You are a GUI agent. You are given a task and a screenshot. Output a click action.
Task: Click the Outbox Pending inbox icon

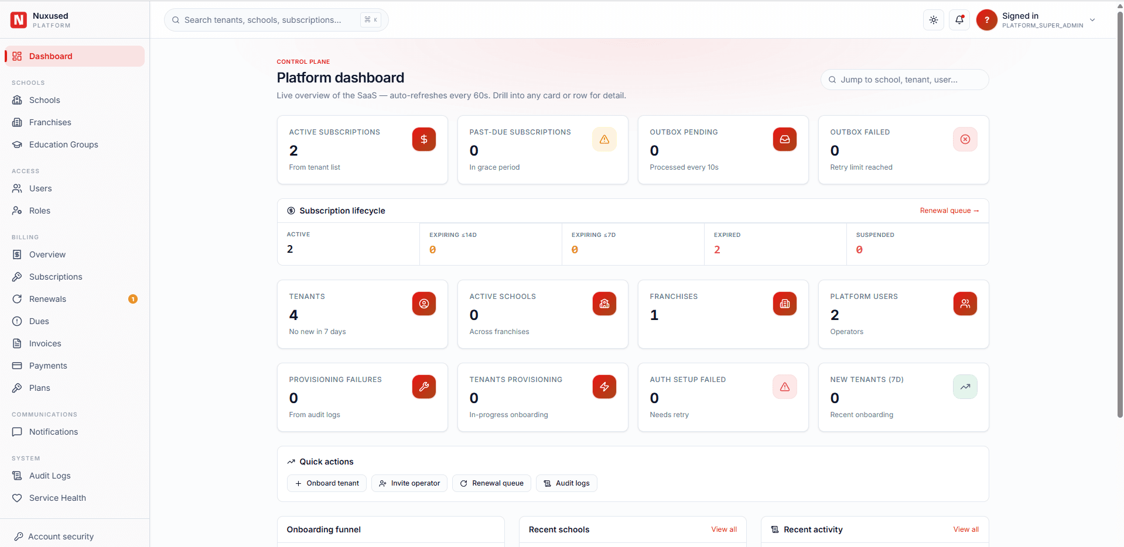(x=785, y=139)
